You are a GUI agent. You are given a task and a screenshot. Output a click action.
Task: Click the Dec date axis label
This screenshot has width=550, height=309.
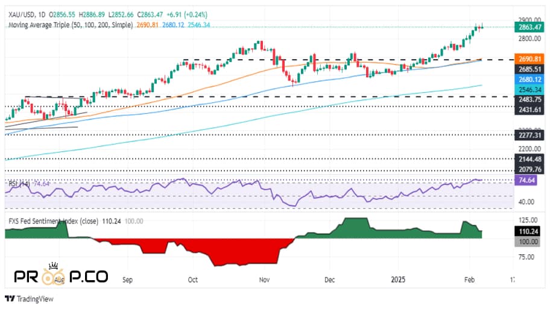pyautogui.click(x=329, y=279)
